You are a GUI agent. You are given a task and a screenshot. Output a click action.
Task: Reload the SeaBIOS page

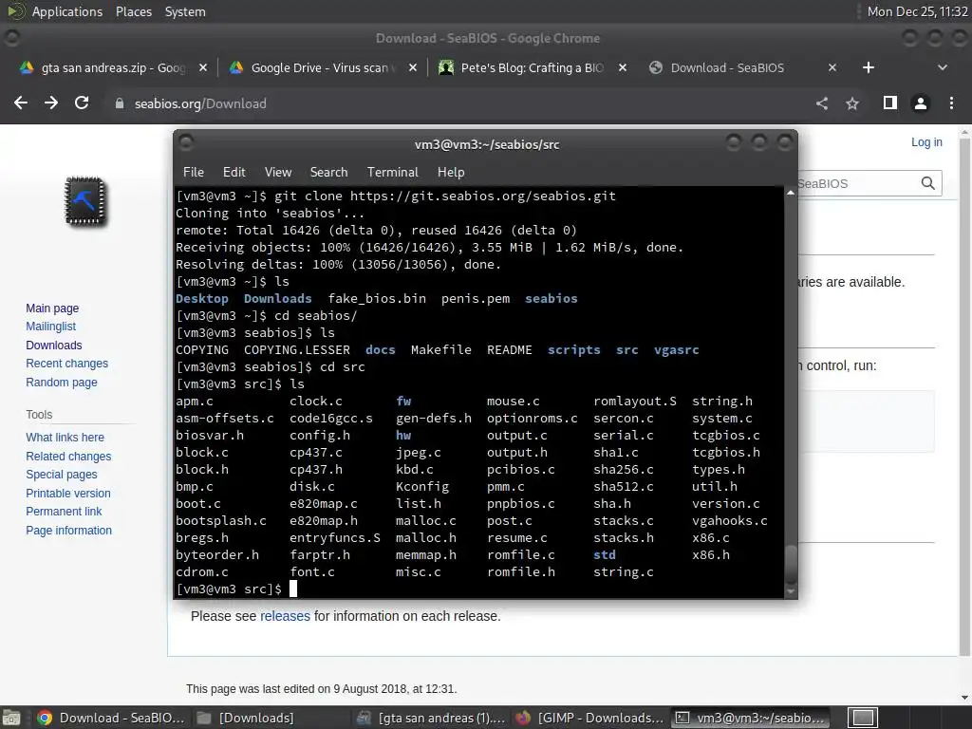coord(82,103)
